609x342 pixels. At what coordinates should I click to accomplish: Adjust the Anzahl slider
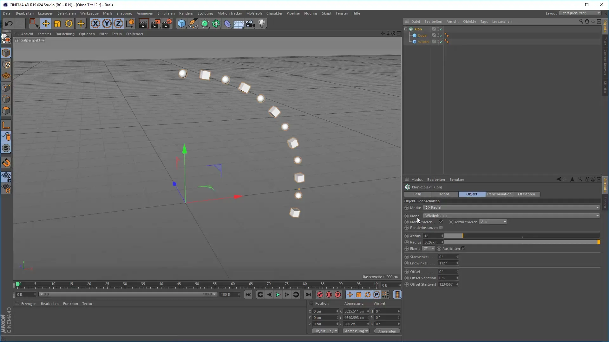pos(522,236)
